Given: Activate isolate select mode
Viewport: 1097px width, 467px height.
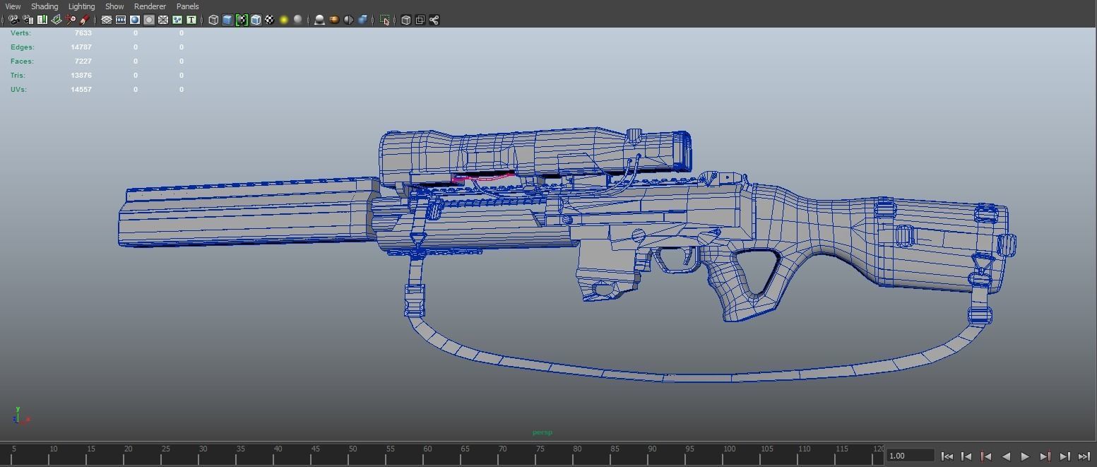Looking at the screenshot, I should pos(386,20).
